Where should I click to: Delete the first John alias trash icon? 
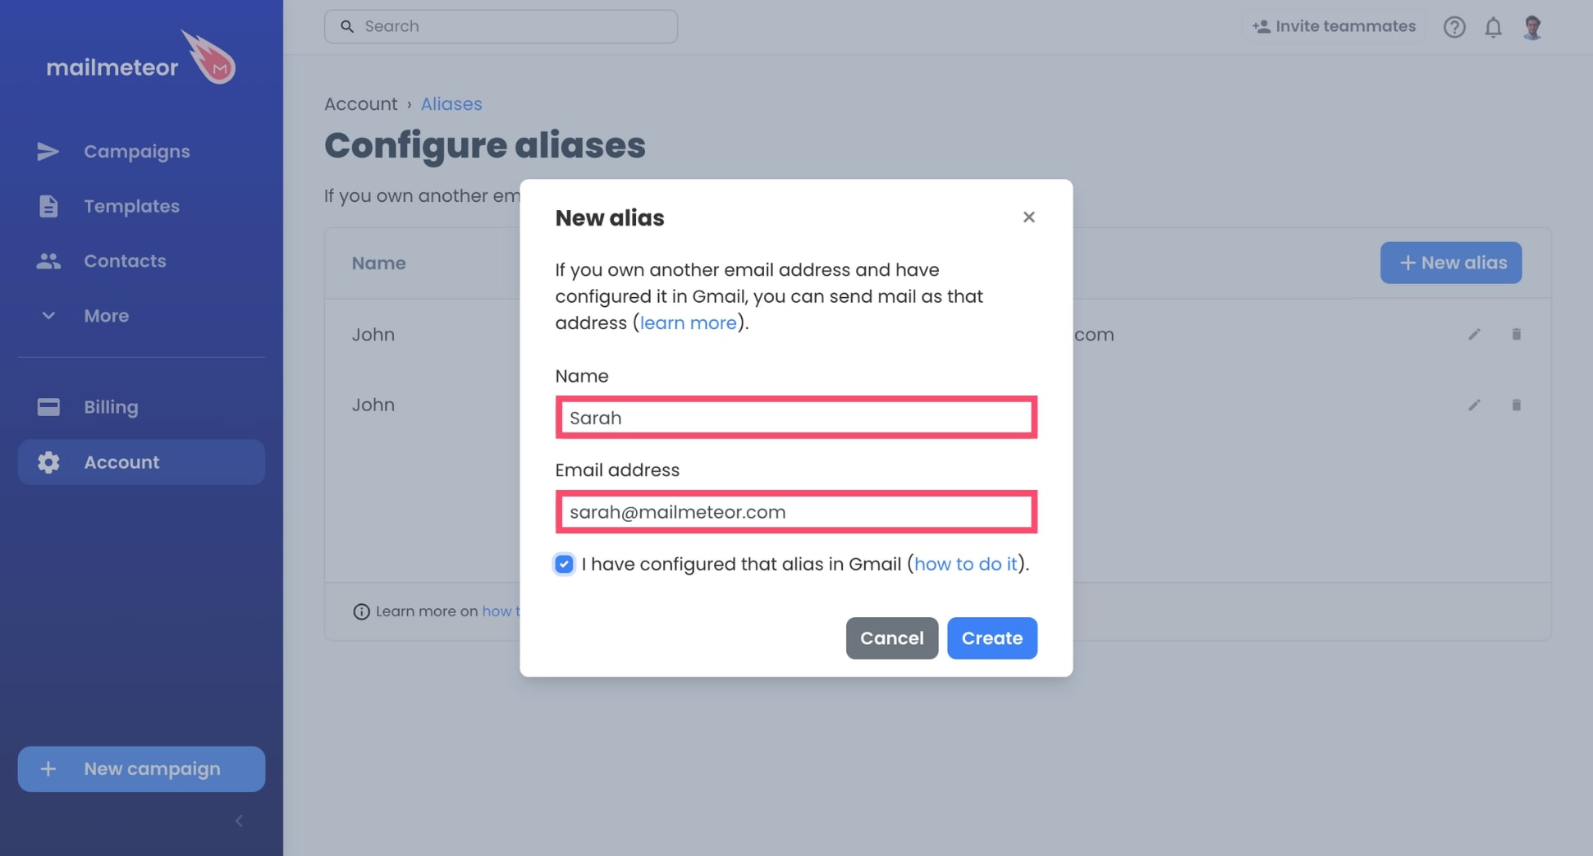(x=1516, y=334)
